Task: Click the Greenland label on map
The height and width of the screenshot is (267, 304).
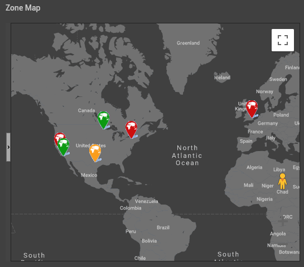Action: [188, 43]
